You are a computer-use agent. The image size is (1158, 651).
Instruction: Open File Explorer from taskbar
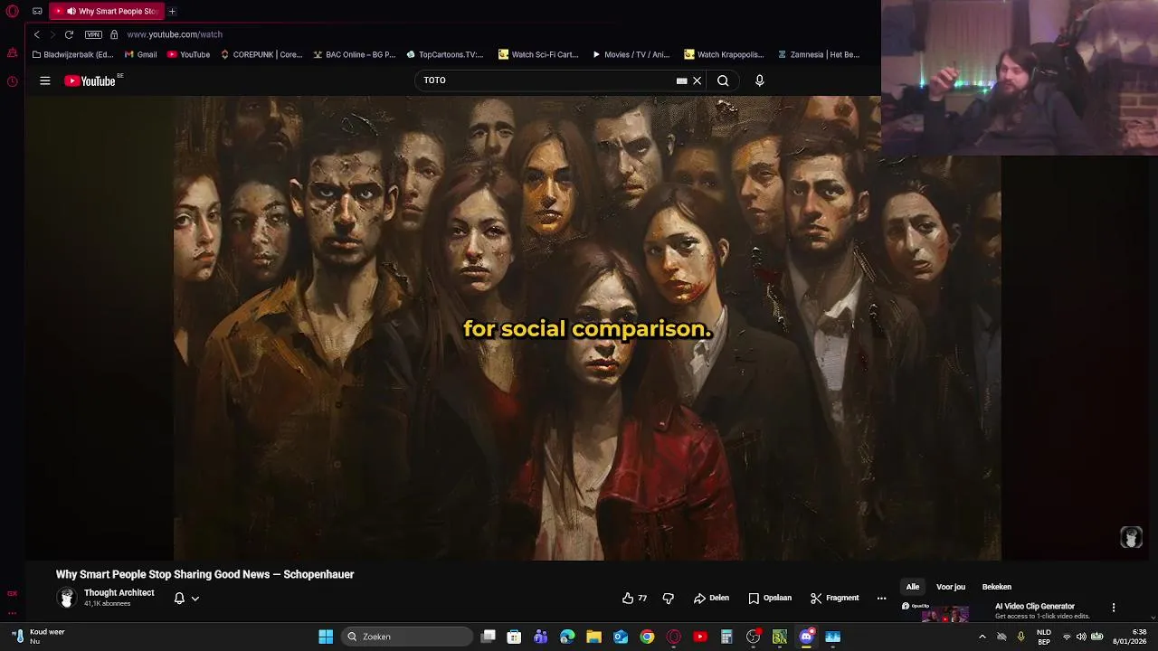593,637
